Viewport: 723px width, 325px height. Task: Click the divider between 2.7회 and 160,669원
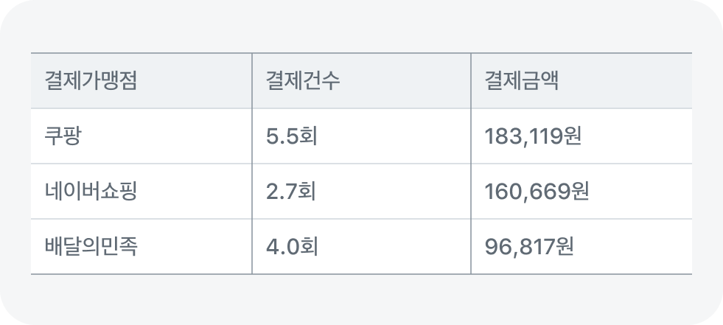click(x=471, y=192)
